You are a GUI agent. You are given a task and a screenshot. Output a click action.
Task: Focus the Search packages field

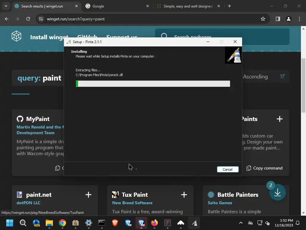(222, 37)
